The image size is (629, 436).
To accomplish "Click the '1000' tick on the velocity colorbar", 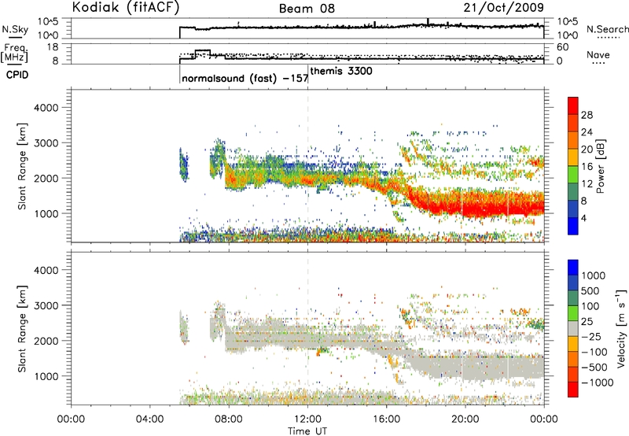I will [x=593, y=275].
